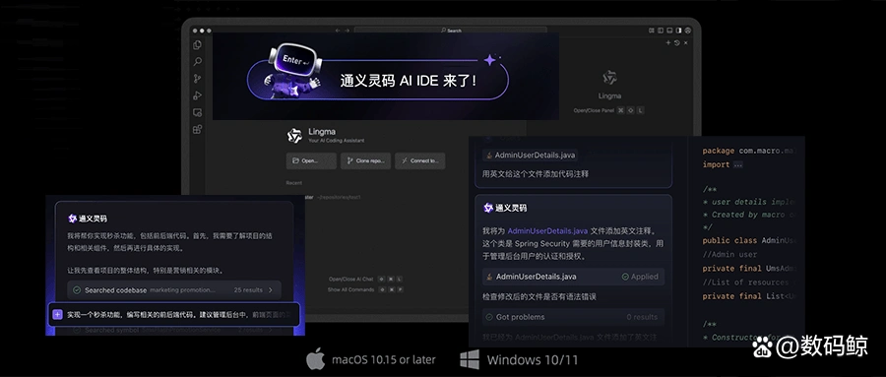Click the customize layout icon in title bar
Image resolution: width=886 pixels, height=377 pixels.
652,31
